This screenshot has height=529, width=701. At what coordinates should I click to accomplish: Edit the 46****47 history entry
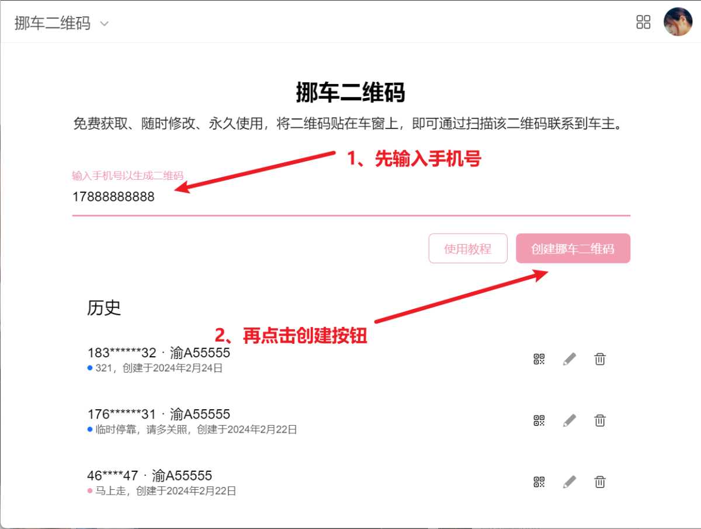point(569,482)
